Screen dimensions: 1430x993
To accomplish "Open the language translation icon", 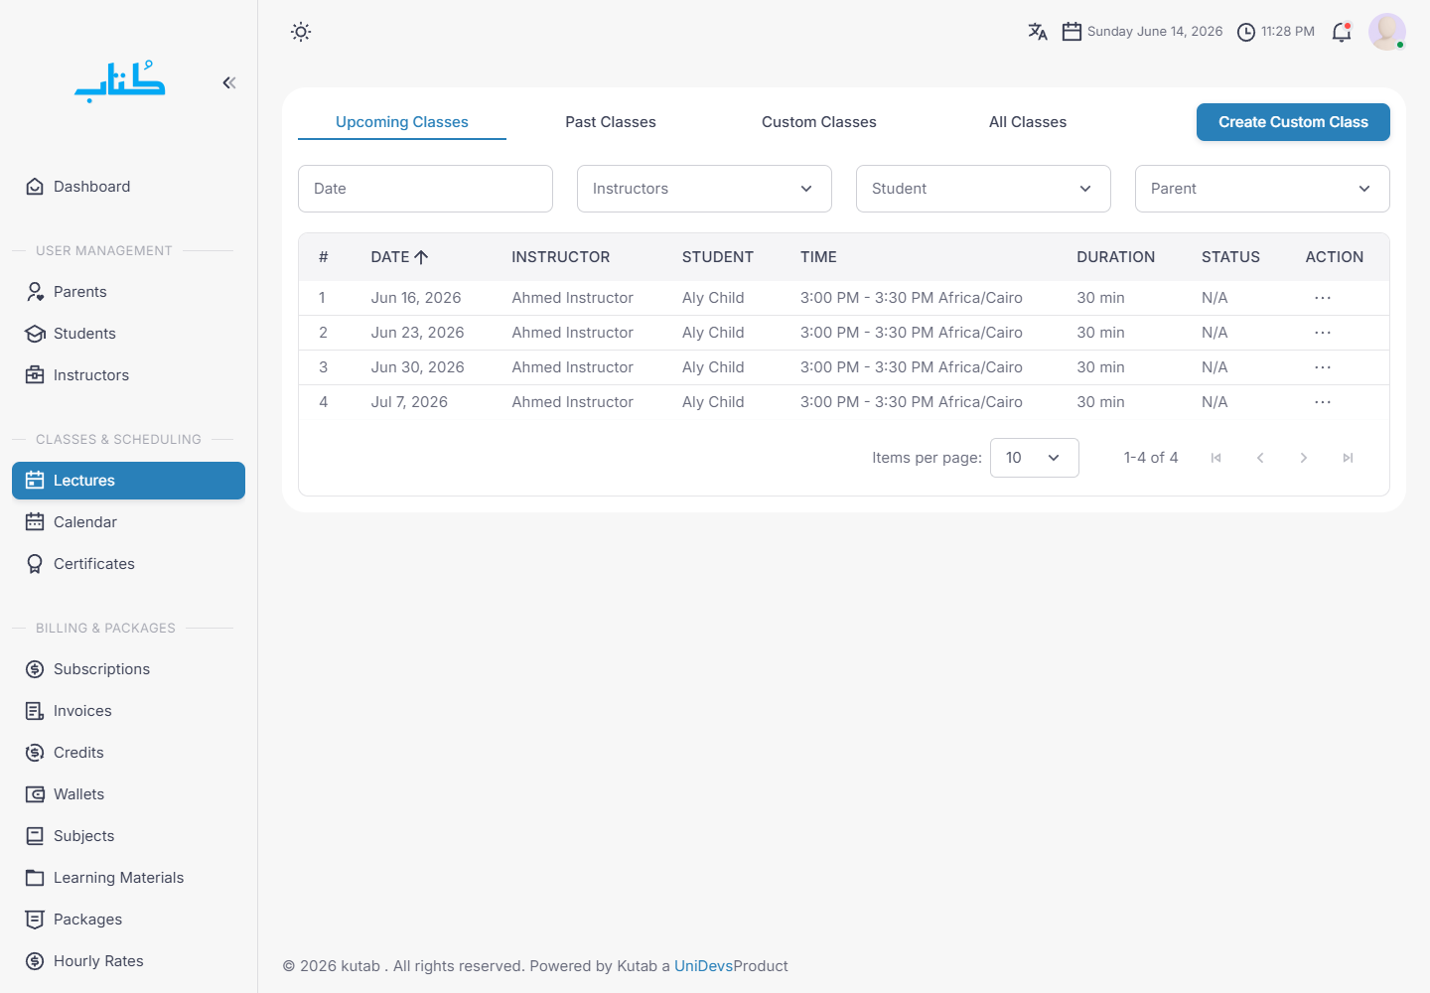I will tap(1038, 32).
